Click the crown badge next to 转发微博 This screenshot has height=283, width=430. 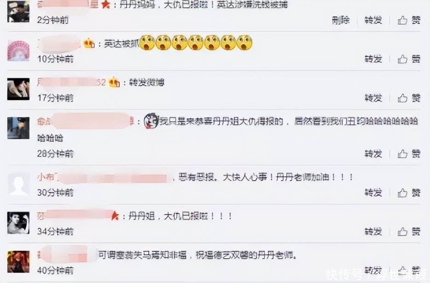pos(114,82)
